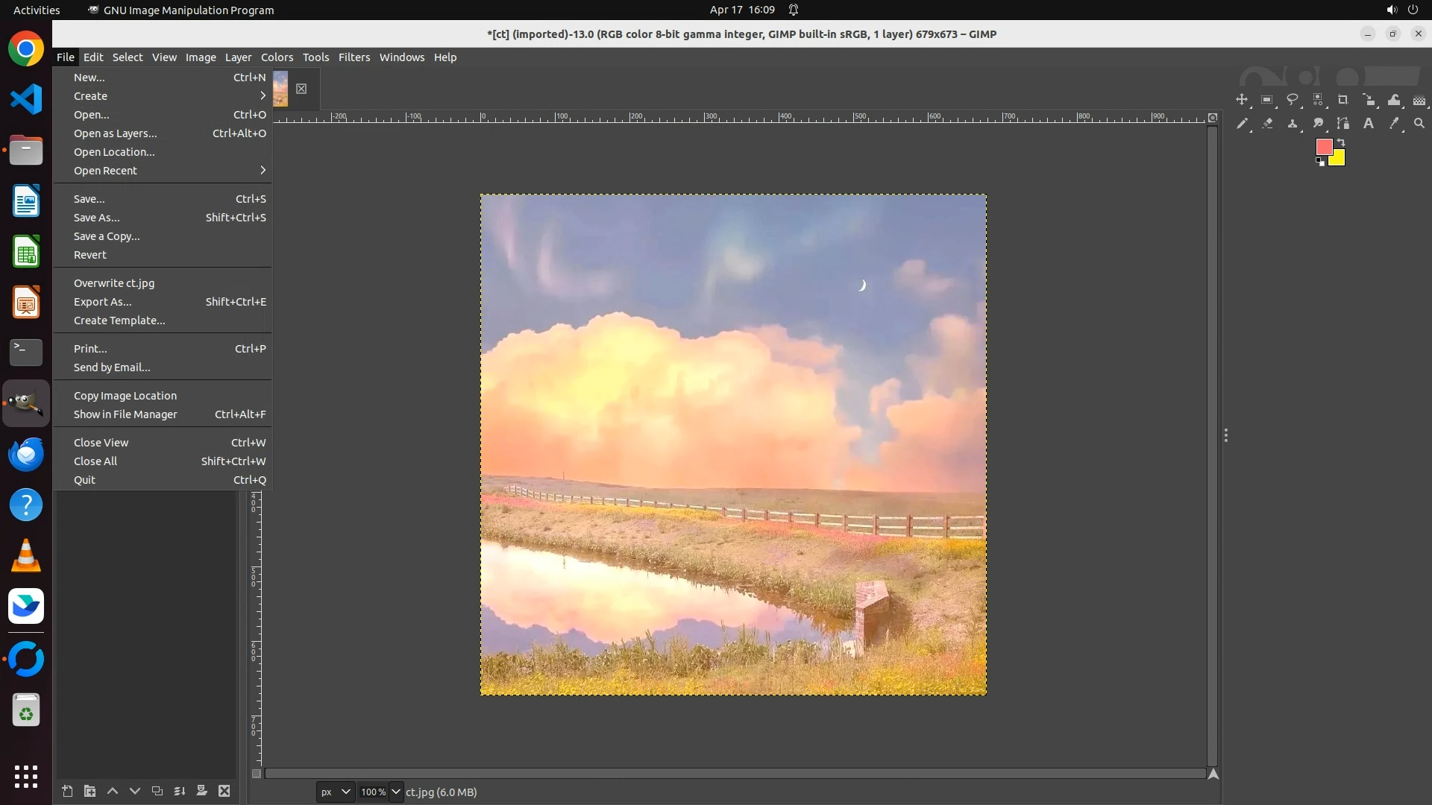Open the zoom percentage dropdown
Viewport: 1432px width, 805px height.
[x=396, y=792]
